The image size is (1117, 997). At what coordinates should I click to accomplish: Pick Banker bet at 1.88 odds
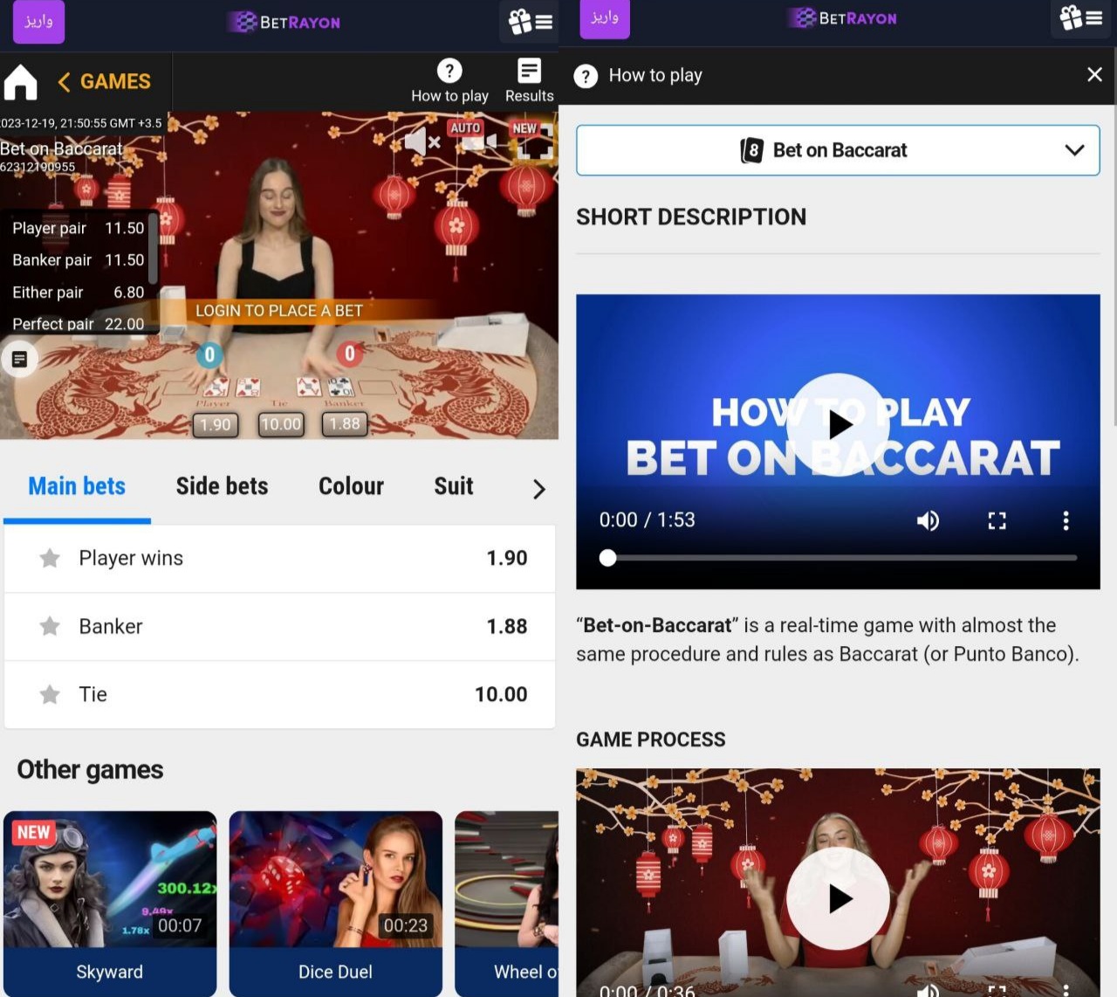coord(279,627)
